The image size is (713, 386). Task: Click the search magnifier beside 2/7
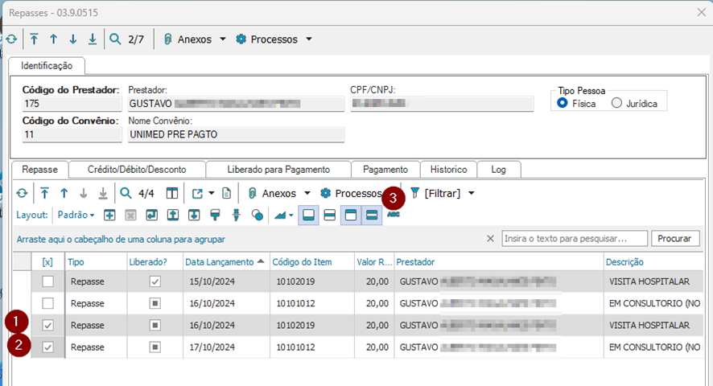click(x=116, y=39)
